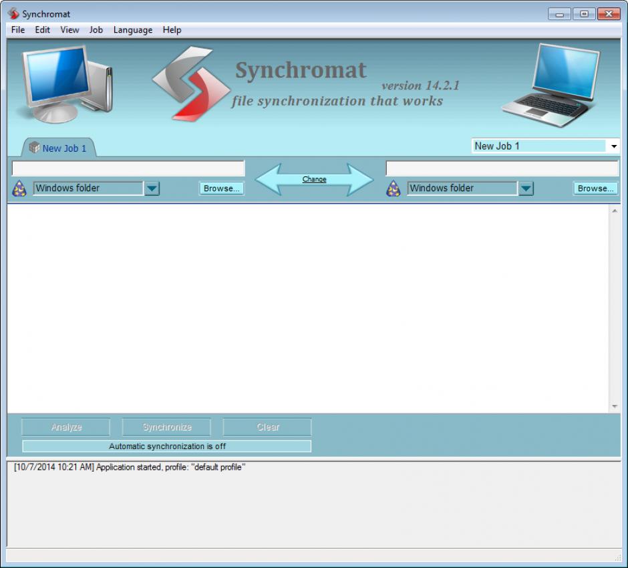Click the left Browse button

pos(222,188)
